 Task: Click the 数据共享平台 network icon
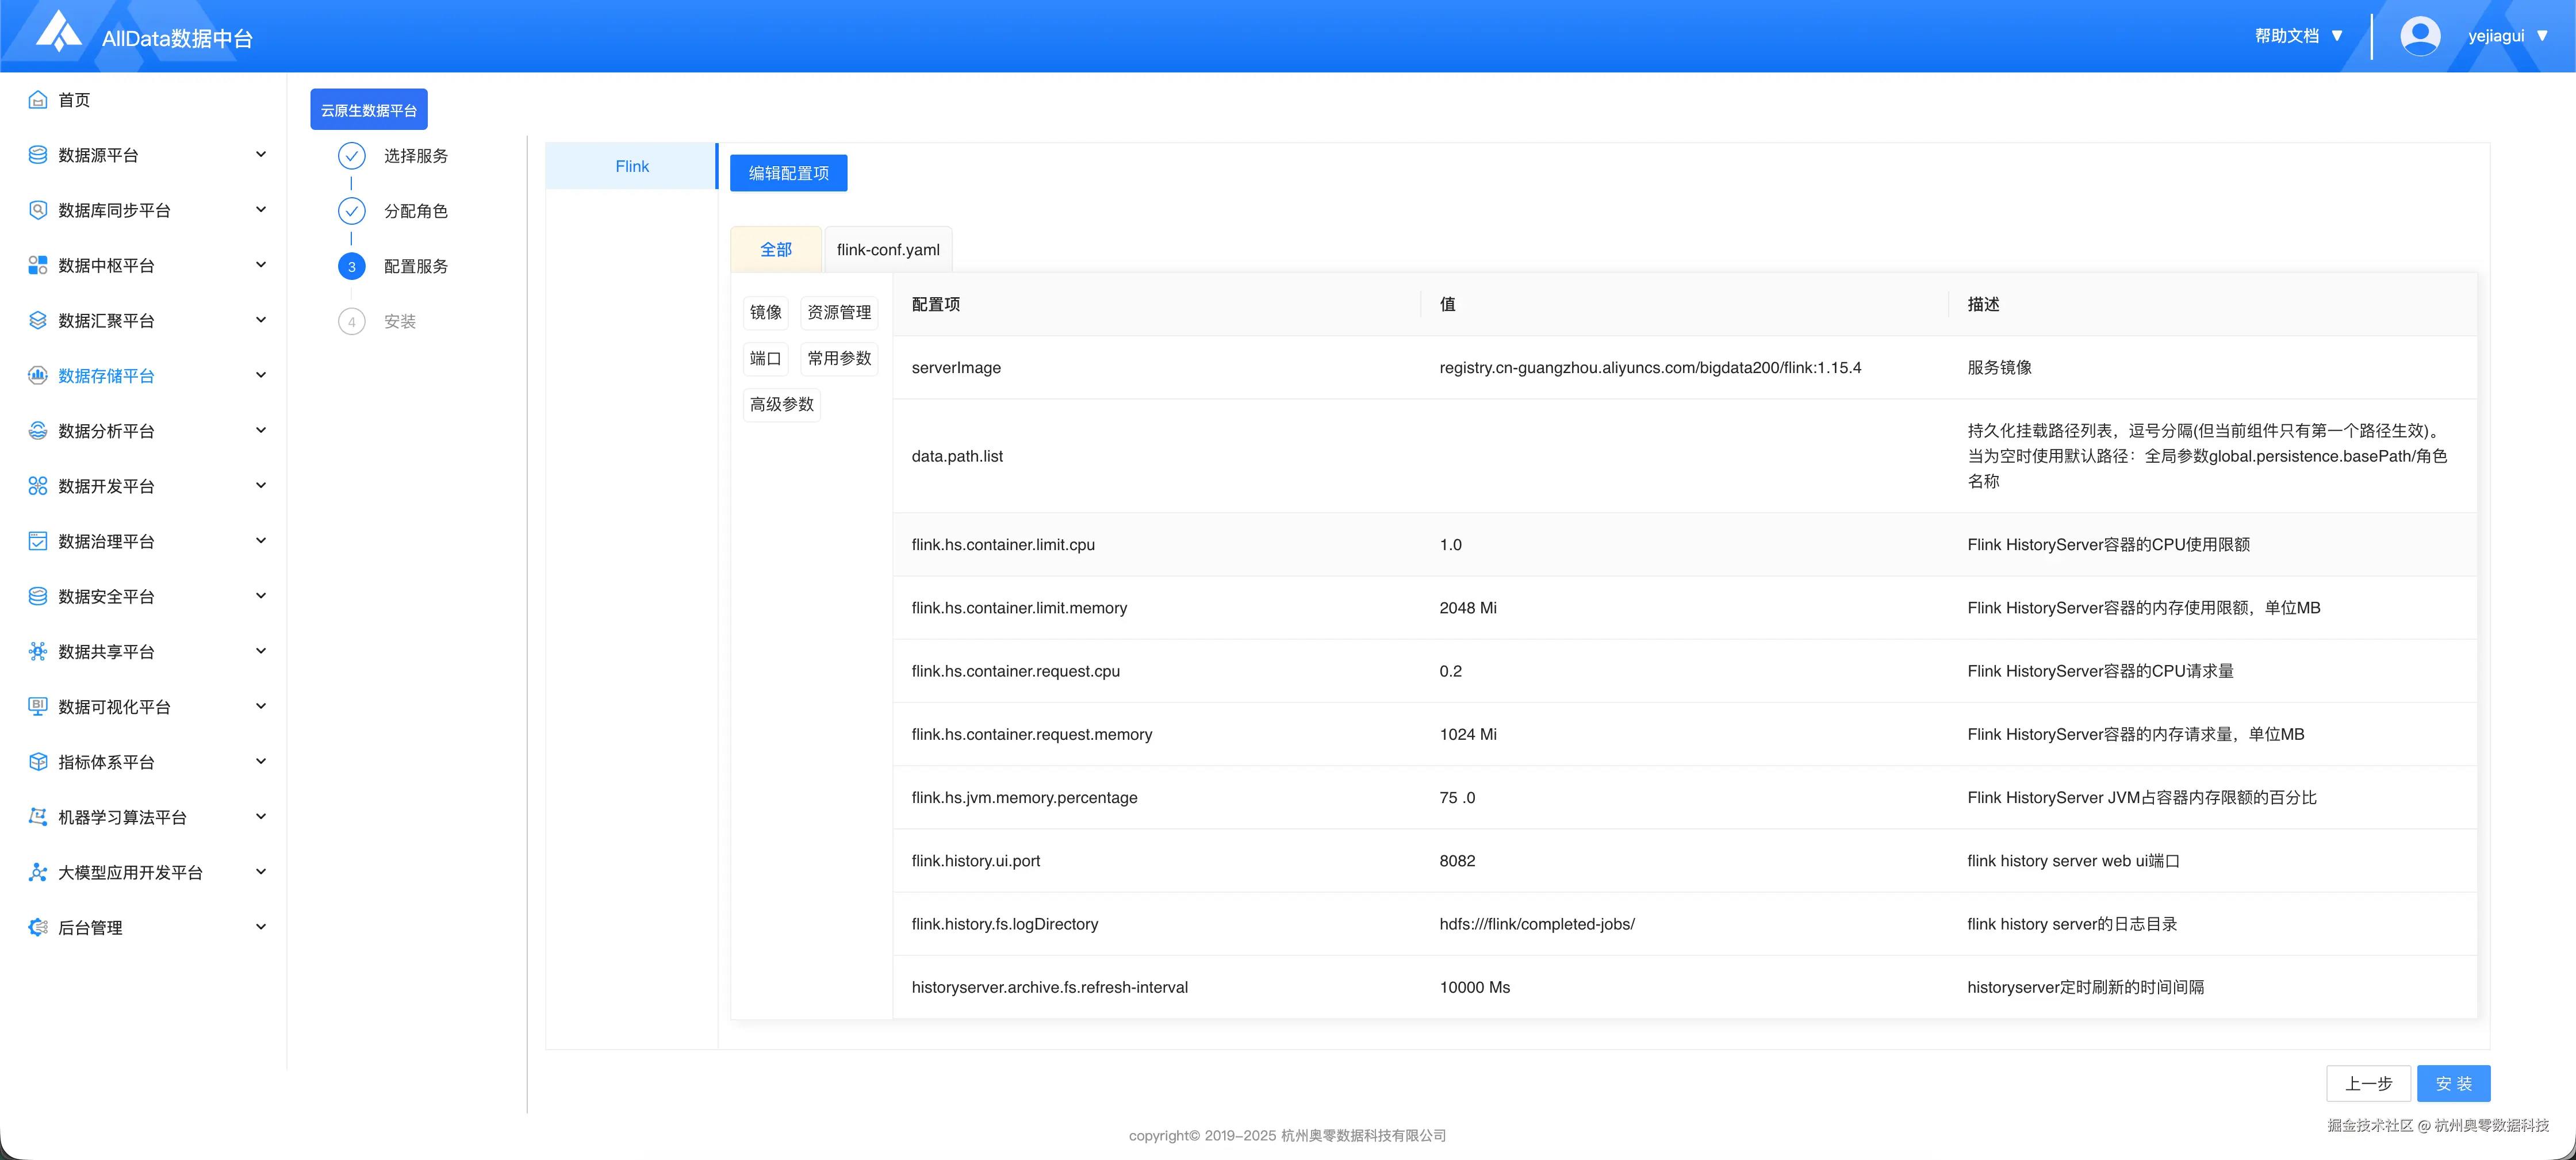(x=38, y=651)
